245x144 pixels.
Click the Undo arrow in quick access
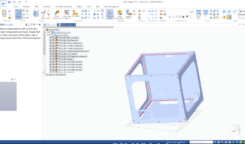(14, 2)
